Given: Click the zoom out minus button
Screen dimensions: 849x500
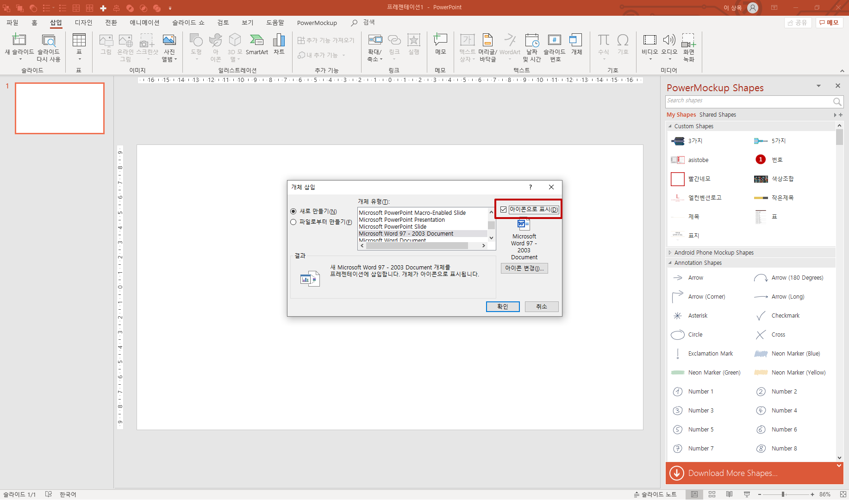Looking at the screenshot, I should pos(760,494).
